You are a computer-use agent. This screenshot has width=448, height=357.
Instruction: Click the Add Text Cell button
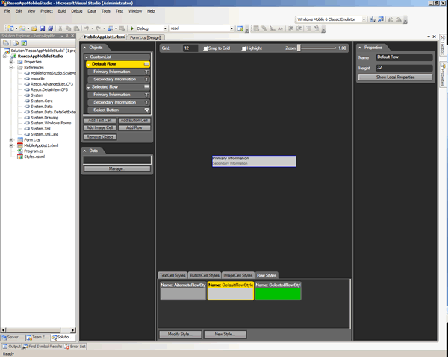tap(100, 120)
